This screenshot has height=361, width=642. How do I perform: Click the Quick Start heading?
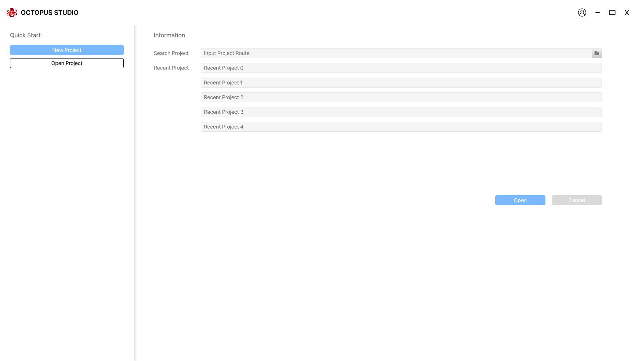click(x=25, y=35)
